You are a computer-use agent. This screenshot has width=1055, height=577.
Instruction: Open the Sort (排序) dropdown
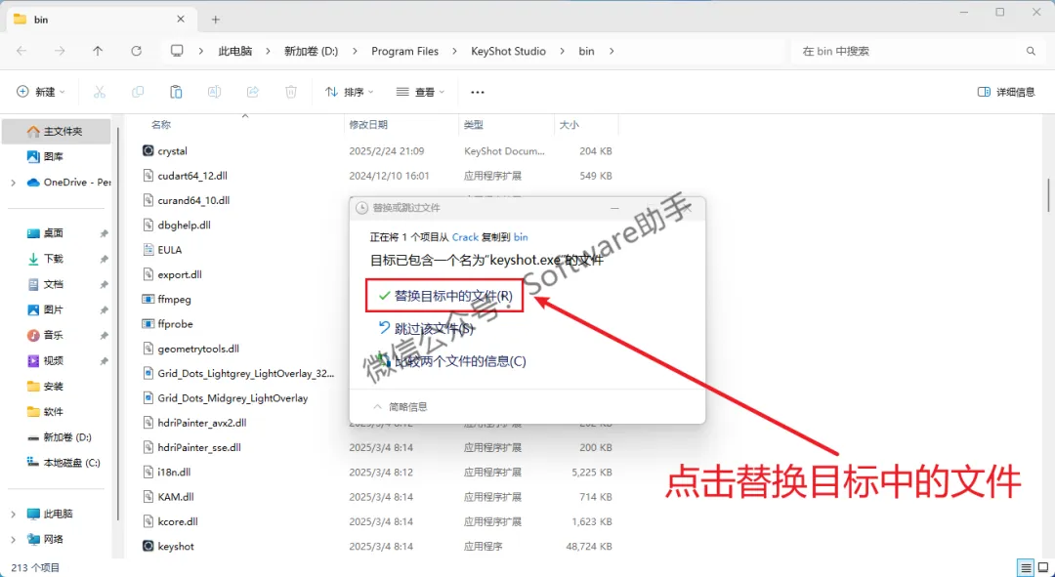tap(349, 92)
